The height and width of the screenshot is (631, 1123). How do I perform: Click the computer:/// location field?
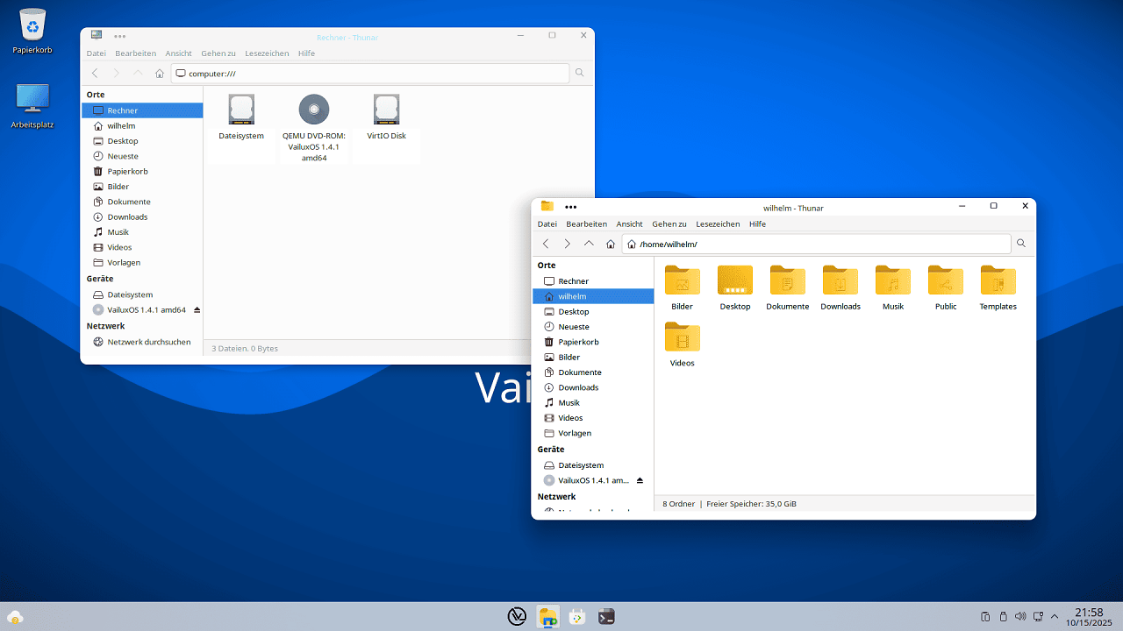369,74
